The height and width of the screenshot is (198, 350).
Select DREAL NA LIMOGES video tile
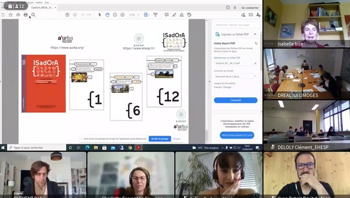307,74
